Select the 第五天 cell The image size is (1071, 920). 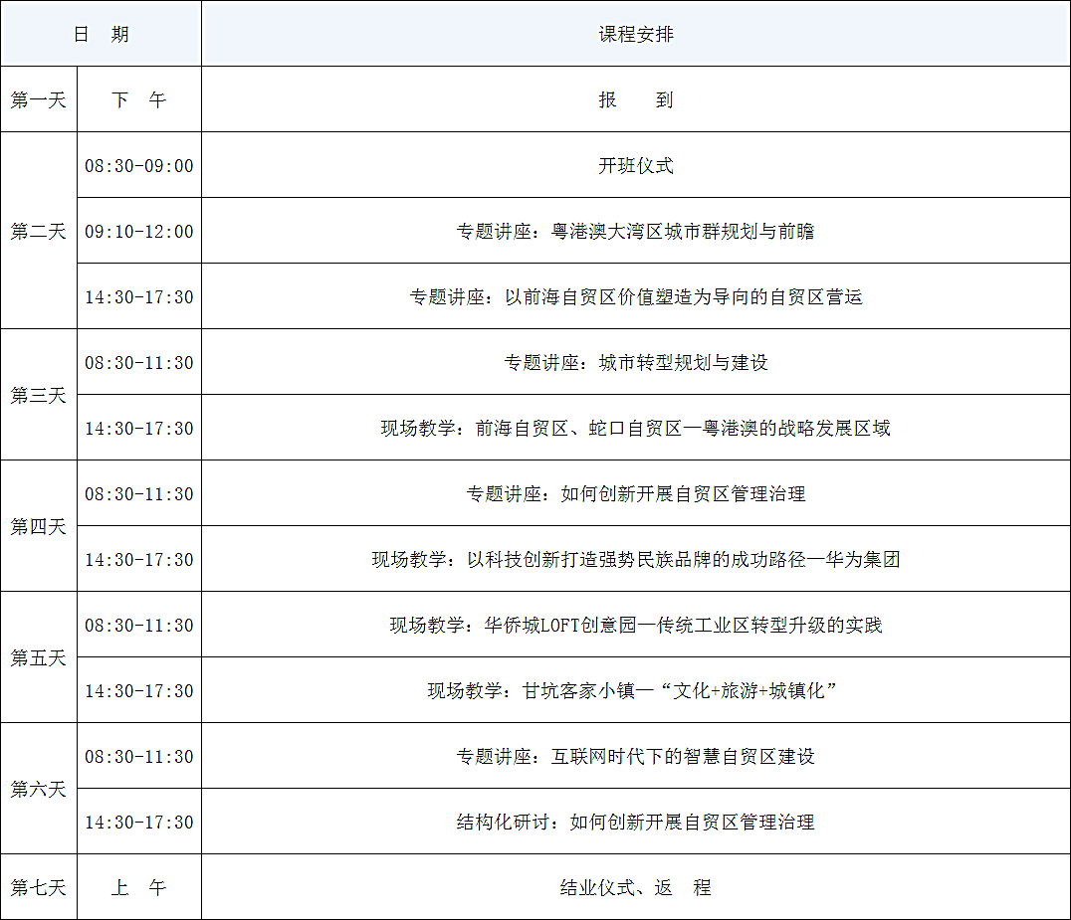coord(39,657)
